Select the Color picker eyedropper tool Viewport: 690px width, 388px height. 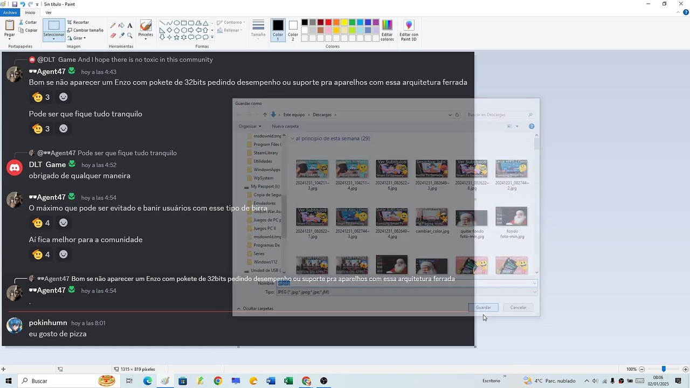point(121,35)
